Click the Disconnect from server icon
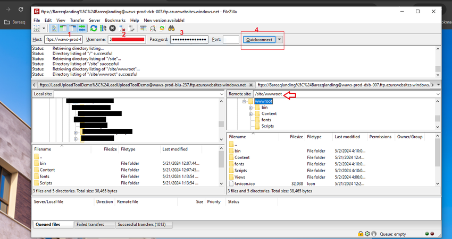 122,28
